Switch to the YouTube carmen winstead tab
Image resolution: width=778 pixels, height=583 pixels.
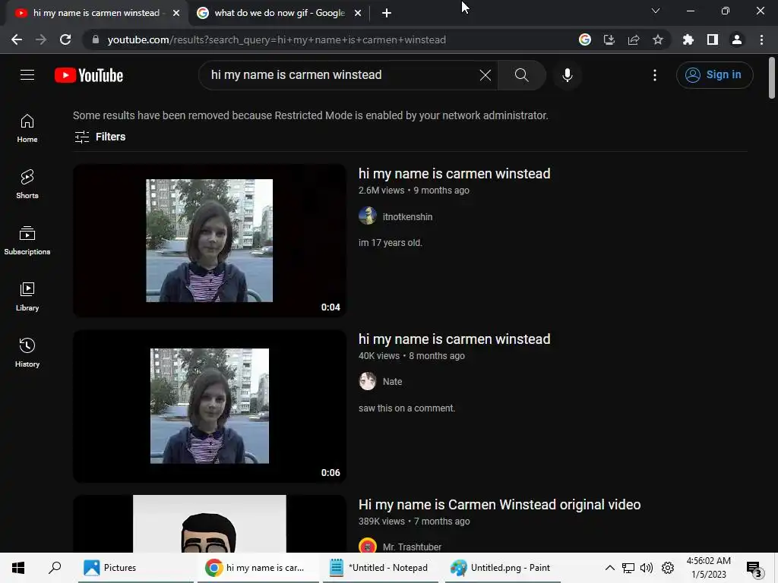[96, 13]
